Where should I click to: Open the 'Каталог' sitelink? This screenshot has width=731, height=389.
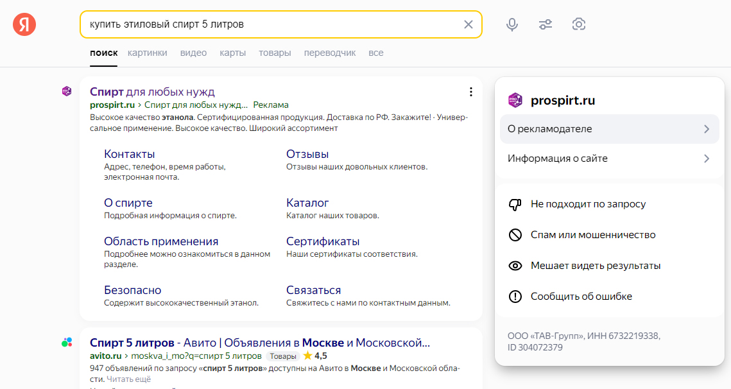(x=307, y=203)
